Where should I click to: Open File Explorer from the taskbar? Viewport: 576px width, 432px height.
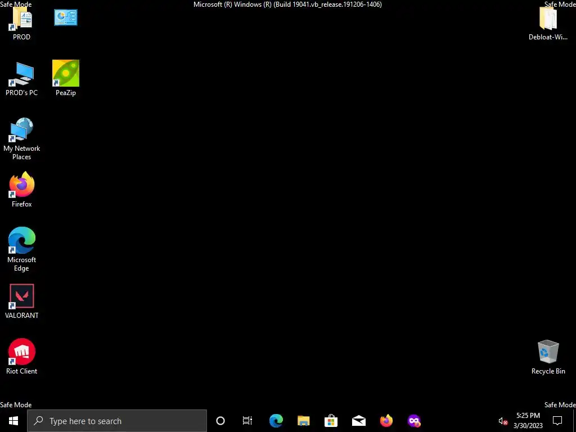(303, 421)
